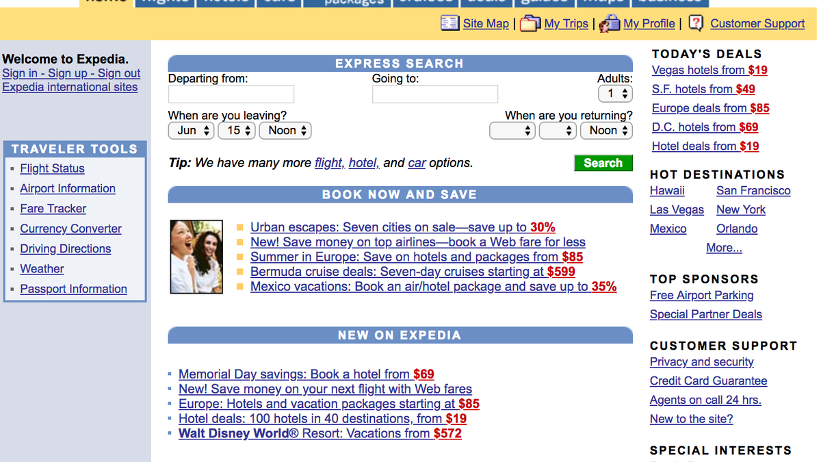Open the My Profile link
Image resolution: width=821 pixels, height=462 pixels.
coord(649,23)
